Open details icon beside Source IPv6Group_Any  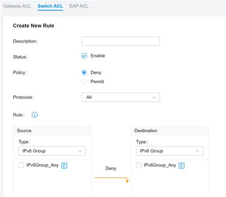pyautogui.click(x=64, y=166)
